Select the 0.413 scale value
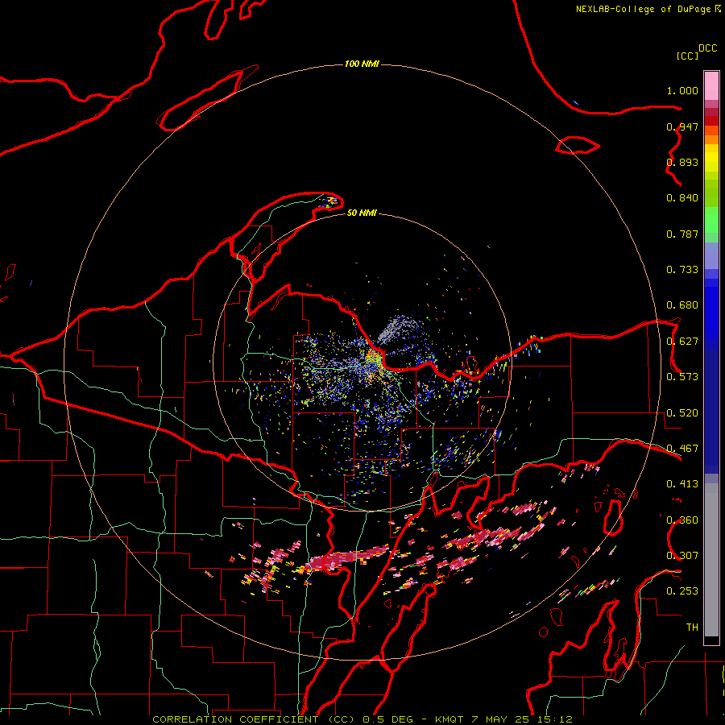Image resolution: width=725 pixels, height=725 pixels. pyautogui.click(x=682, y=484)
